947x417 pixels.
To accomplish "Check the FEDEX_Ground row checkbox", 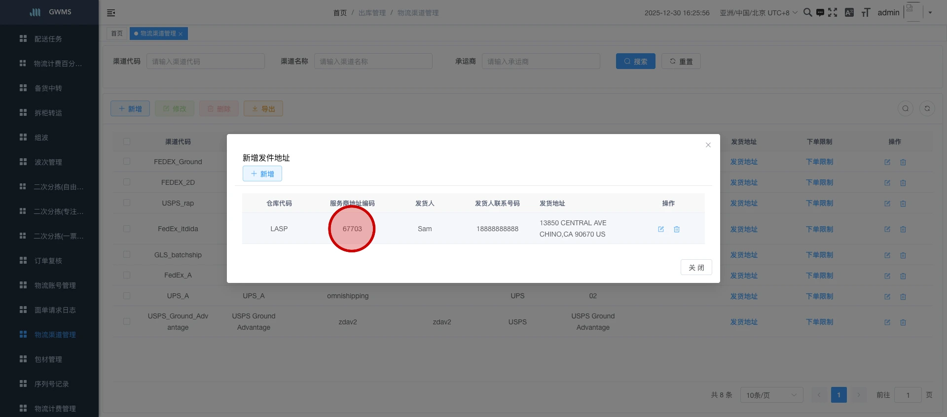I will click(127, 161).
